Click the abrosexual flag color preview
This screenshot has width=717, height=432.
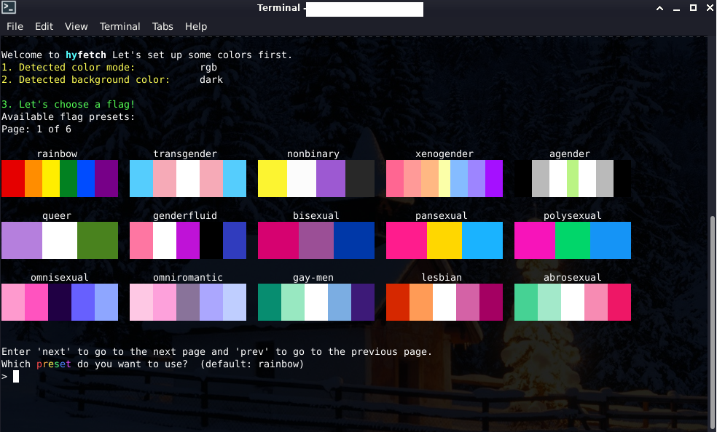pyautogui.click(x=573, y=303)
